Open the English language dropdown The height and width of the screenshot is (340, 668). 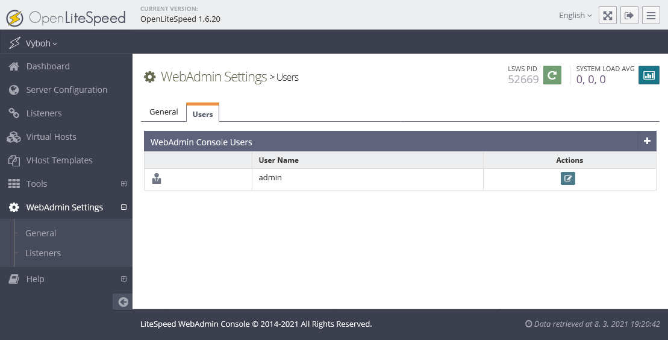[575, 15]
